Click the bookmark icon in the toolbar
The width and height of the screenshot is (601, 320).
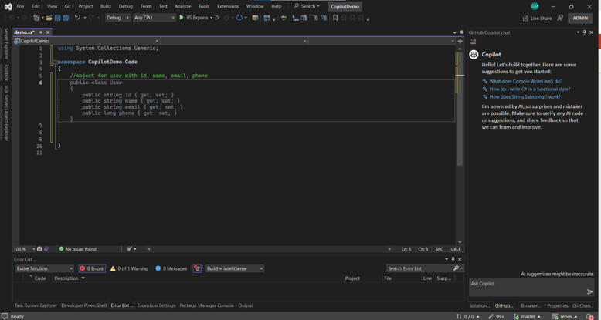[335, 18]
